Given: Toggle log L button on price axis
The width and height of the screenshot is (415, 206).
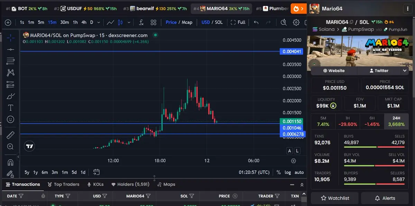Looking at the screenshot, I should pos(297,151).
